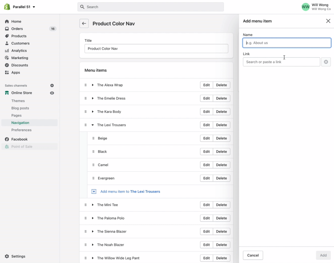Expand The Kara Body menu item

(x=93, y=112)
